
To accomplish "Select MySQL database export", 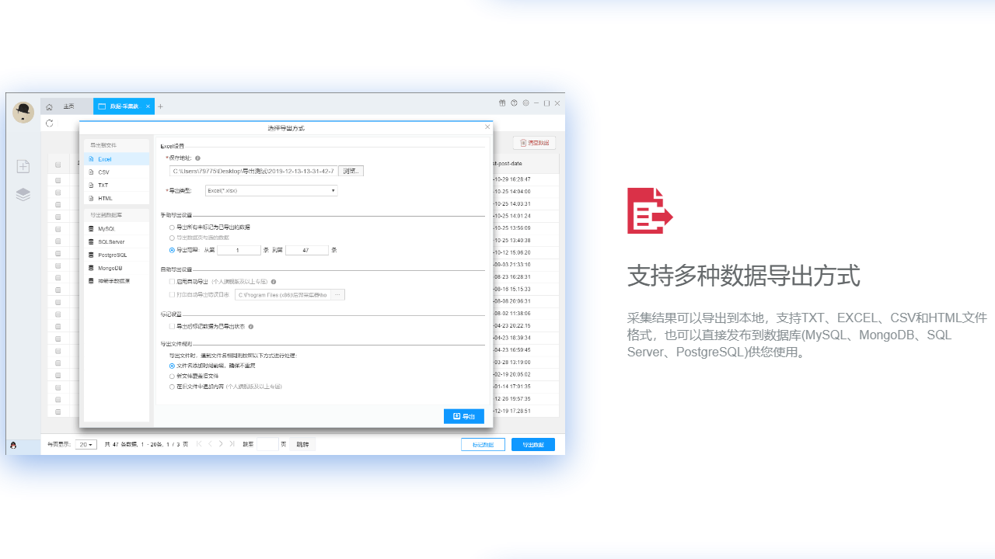I will pos(106,228).
